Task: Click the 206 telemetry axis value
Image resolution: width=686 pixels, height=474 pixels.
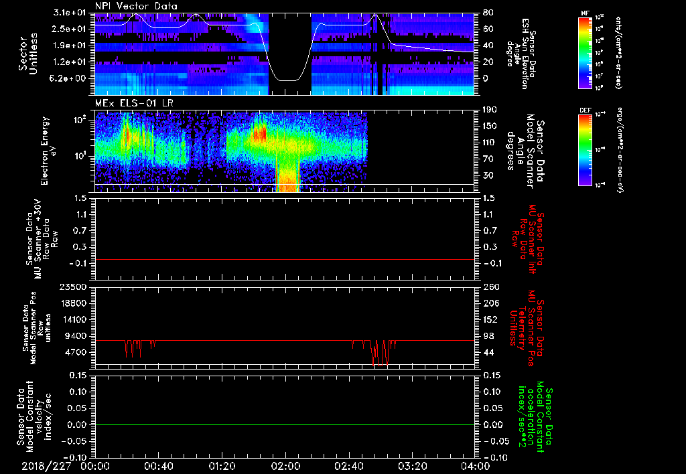Action: (491, 303)
